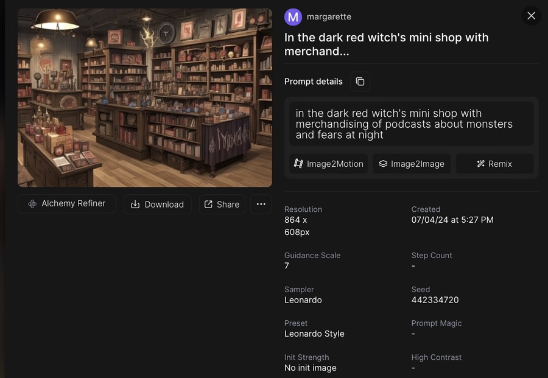Open the margarette purple avatar
Screen dimensions: 548x378
coord(293,17)
